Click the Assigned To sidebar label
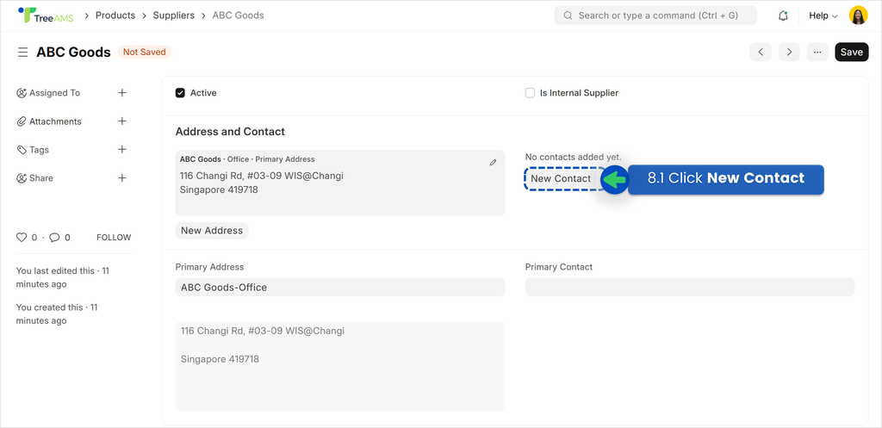This screenshot has height=428, width=882. 54,93
